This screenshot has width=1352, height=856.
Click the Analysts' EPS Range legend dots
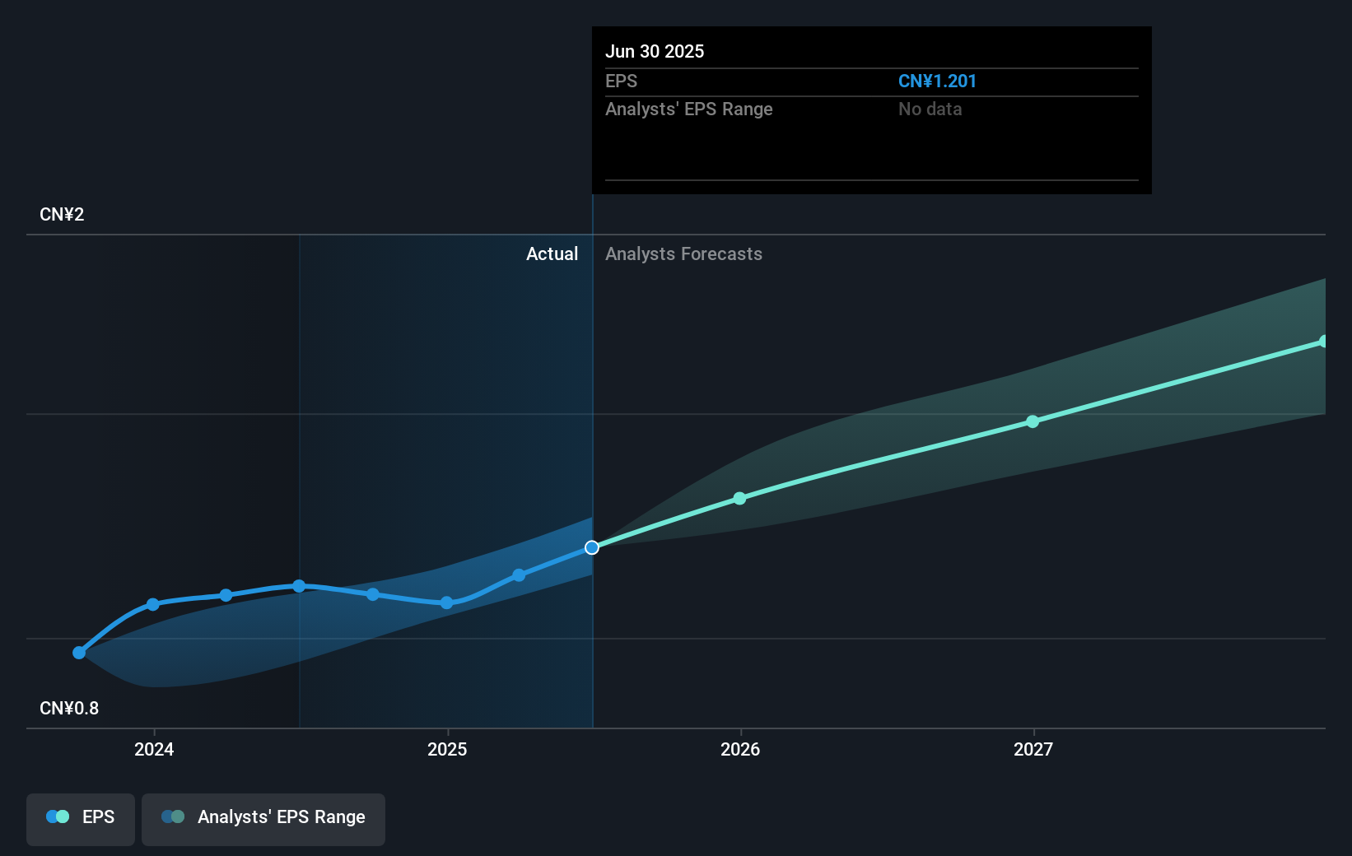[173, 816]
